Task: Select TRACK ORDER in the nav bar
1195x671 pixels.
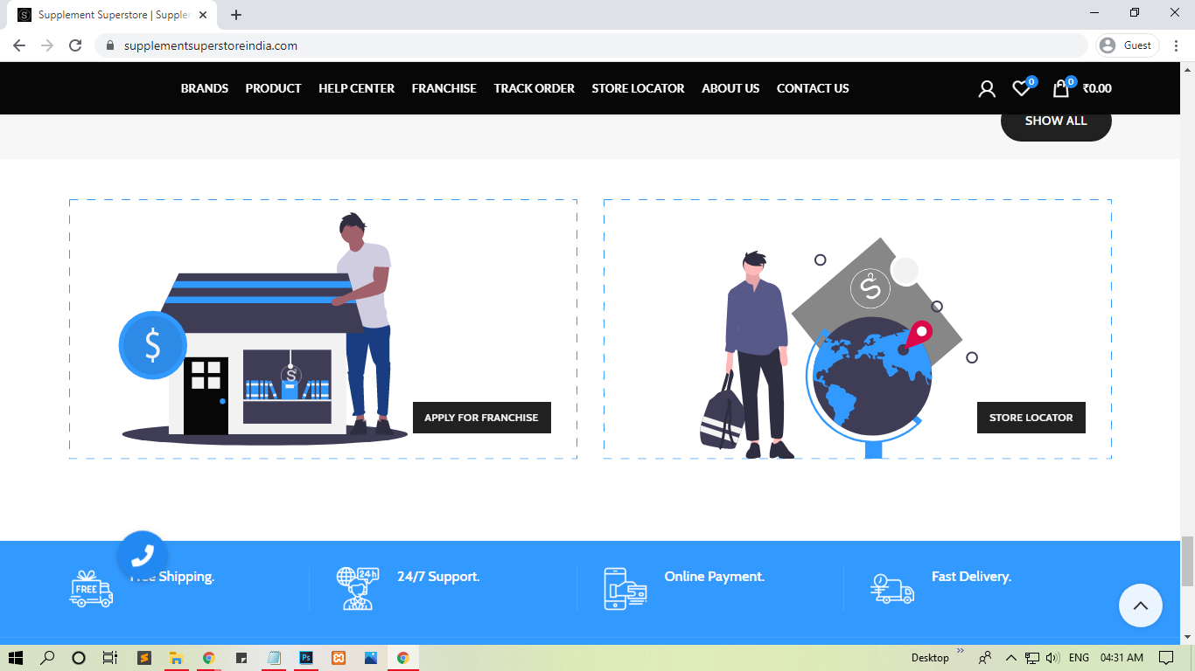Action: 534,88
